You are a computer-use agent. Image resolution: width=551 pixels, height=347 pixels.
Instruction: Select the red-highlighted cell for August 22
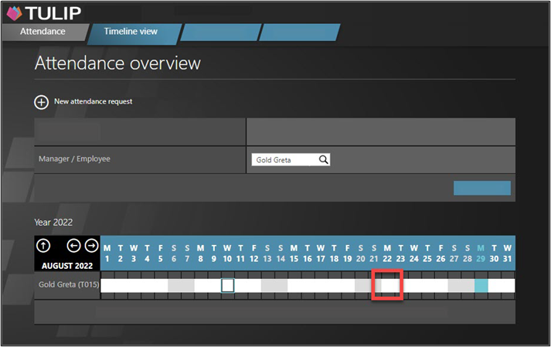tap(388, 285)
